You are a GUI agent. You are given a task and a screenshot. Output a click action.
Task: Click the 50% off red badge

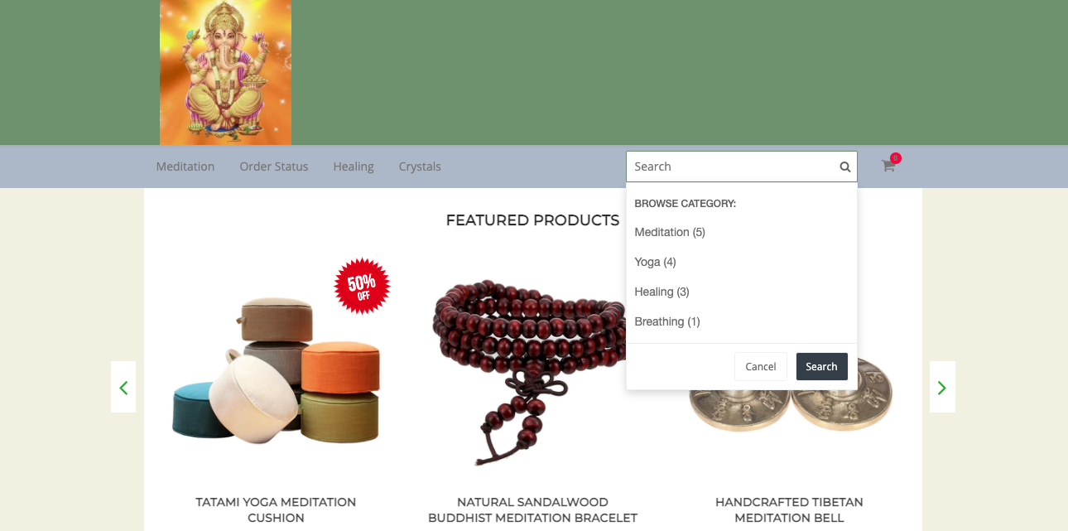[x=362, y=286]
